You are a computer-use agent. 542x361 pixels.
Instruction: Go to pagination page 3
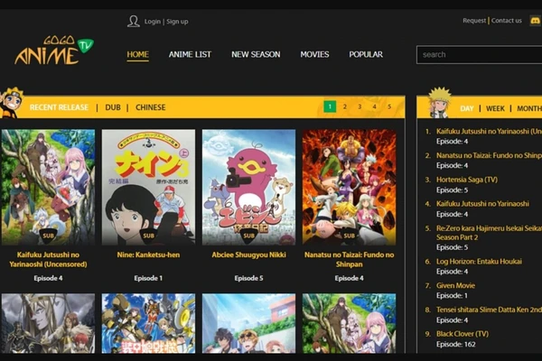(x=360, y=106)
